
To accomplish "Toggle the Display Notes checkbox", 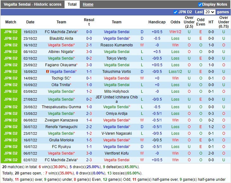I will pyautogui.click(x=200, y=4).
